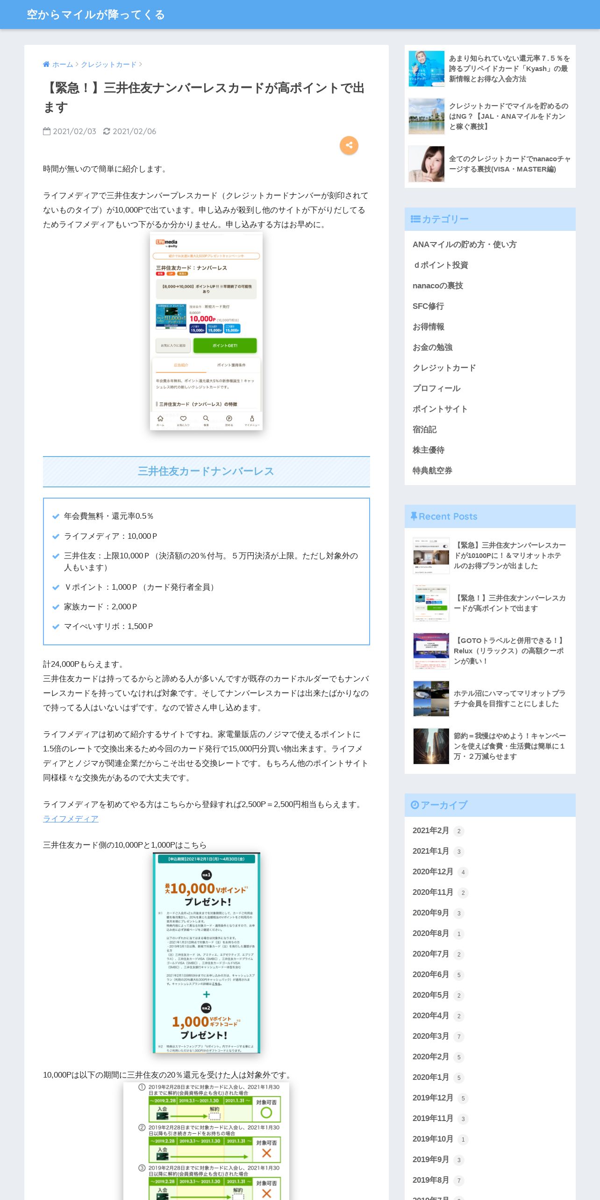This screenshot has width=600, height=1200.
Task: Select category 宿泊記
Action: click(x=424, y=429)
